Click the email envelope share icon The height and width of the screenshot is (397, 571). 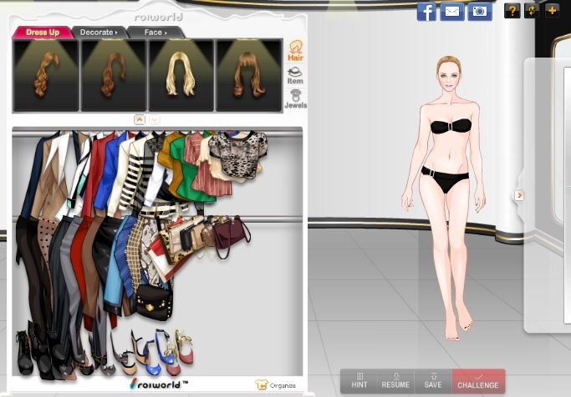point(452,12)
